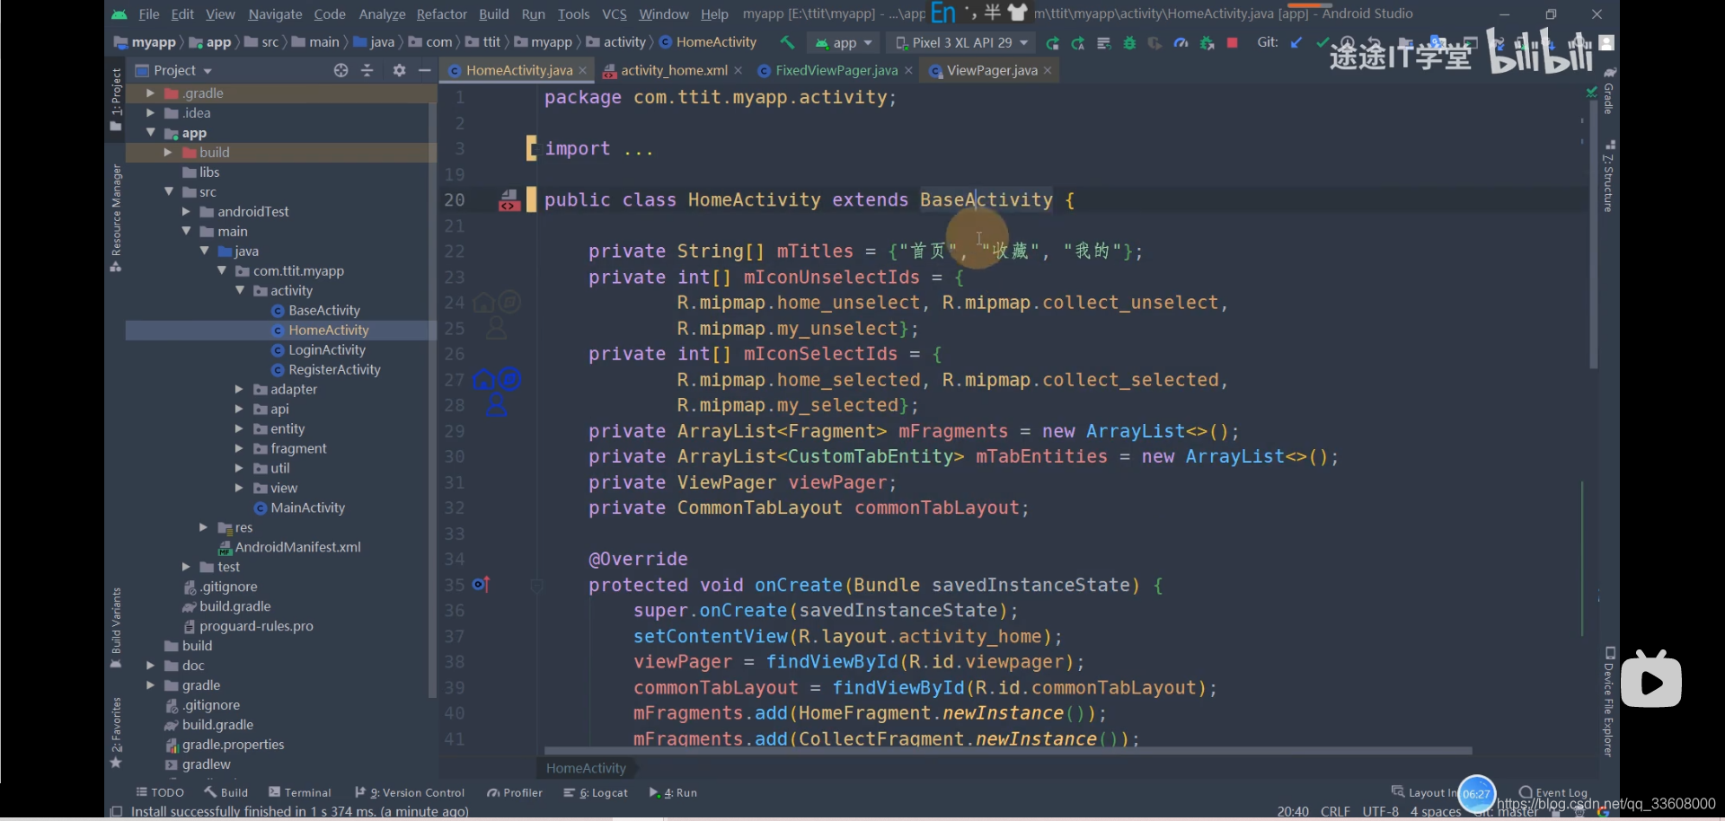The width and height of the screenshot is (1725, 821).
Task: Click related XML file gutter icon on line 20
Action: coord(509,200)
